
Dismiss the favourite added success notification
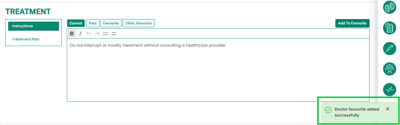click(387, 109)
